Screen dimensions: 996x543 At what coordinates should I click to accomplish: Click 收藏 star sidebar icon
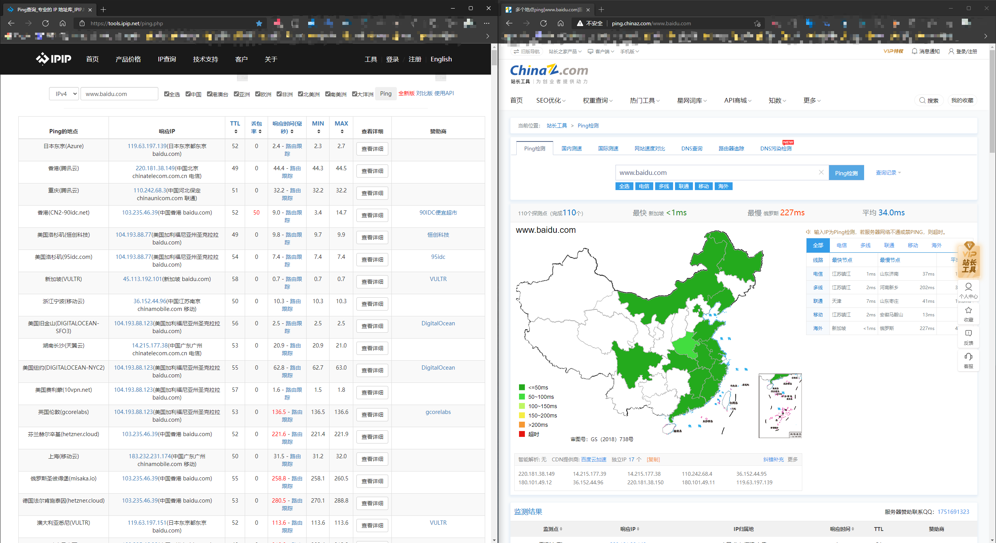[968, 314]
